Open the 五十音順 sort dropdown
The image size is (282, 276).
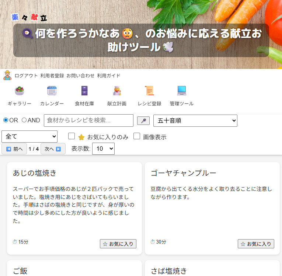[195, 120]
